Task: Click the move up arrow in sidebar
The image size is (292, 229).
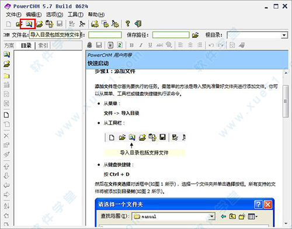Action: [x=6, y=166]
